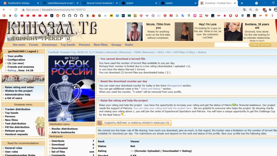Click the Кубок России poster image

(72, 89)
